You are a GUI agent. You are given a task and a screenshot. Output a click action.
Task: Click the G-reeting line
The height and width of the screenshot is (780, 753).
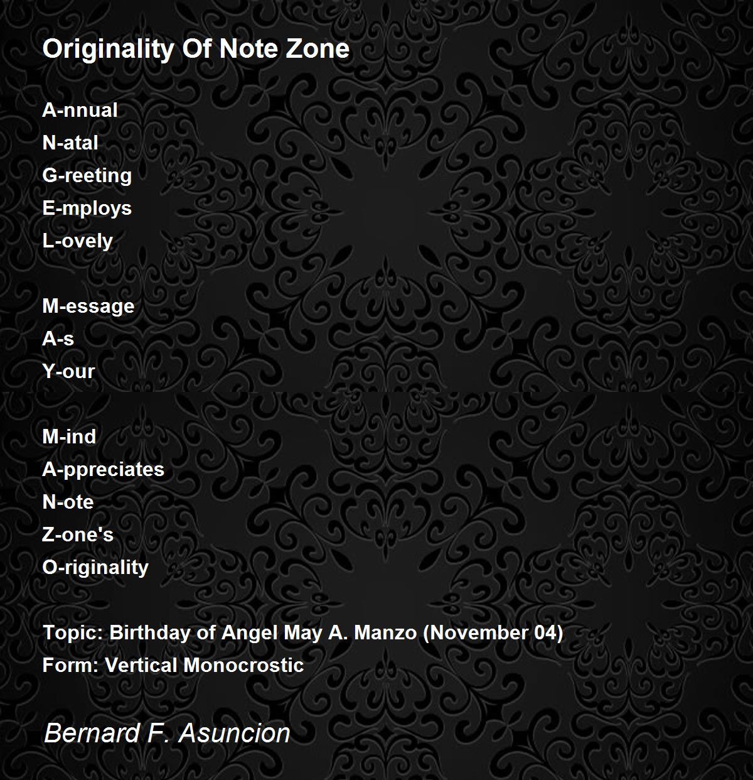87,175
